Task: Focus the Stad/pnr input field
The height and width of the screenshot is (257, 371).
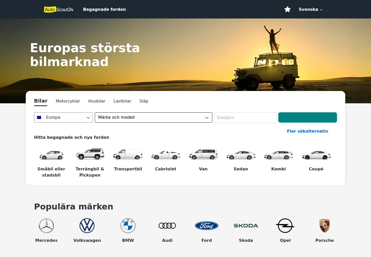Action: click(245, 118)
